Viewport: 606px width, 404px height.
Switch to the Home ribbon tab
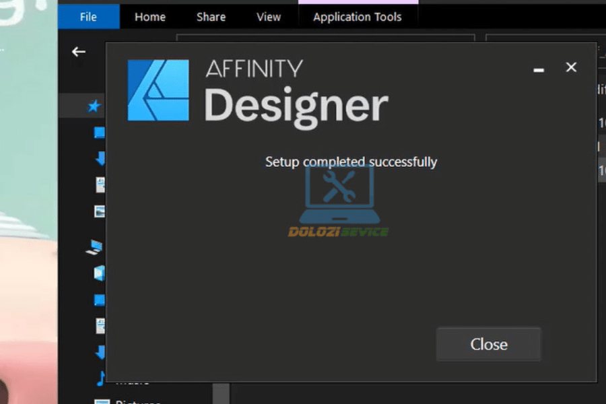point(150,17)
